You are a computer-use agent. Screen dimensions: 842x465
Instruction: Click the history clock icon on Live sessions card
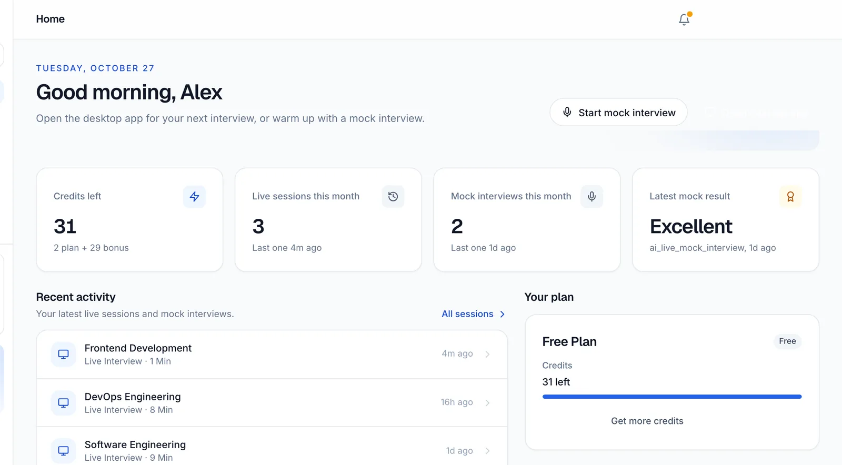[393, 197]
